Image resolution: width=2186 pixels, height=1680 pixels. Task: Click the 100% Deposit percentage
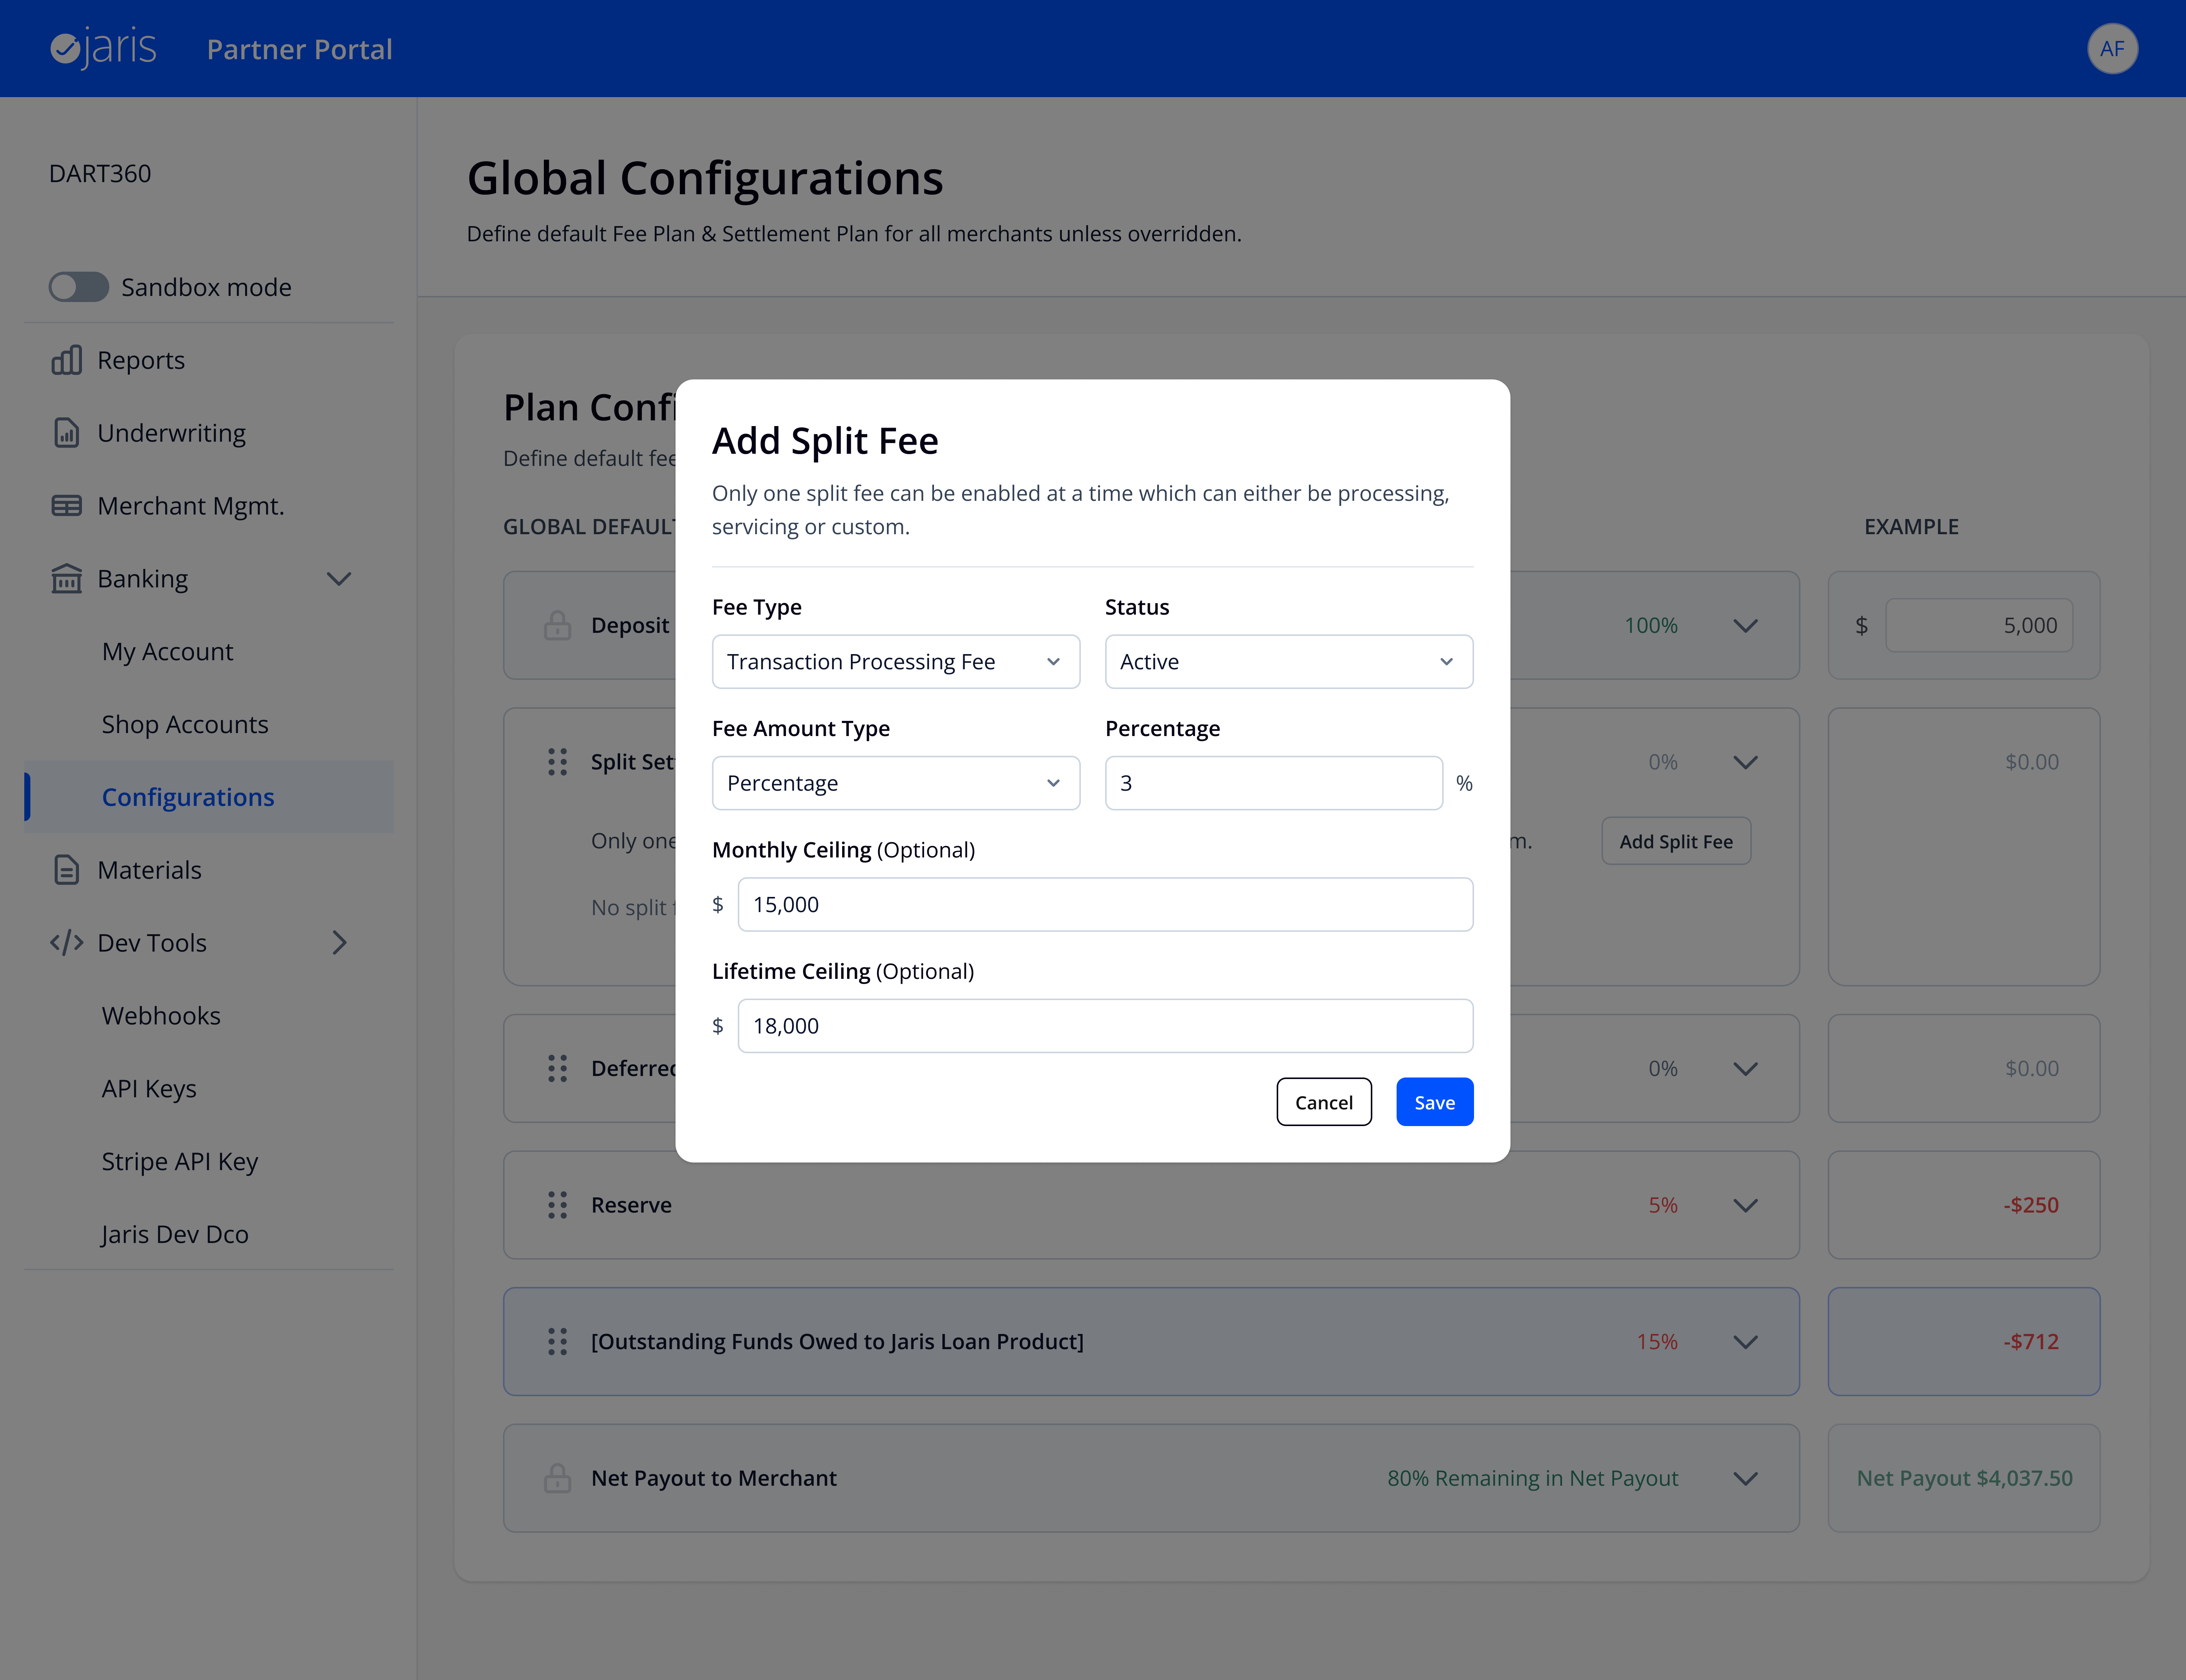click(x=1650, y=626)
